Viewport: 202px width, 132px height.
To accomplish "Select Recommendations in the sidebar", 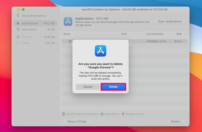I will (x=34, y=16).
